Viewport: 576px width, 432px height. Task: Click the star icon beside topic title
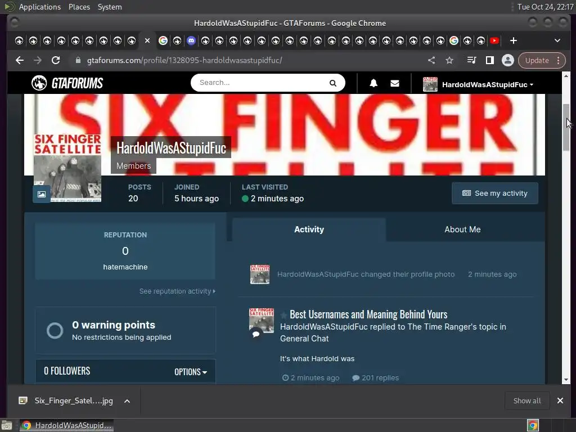[283, 315]
